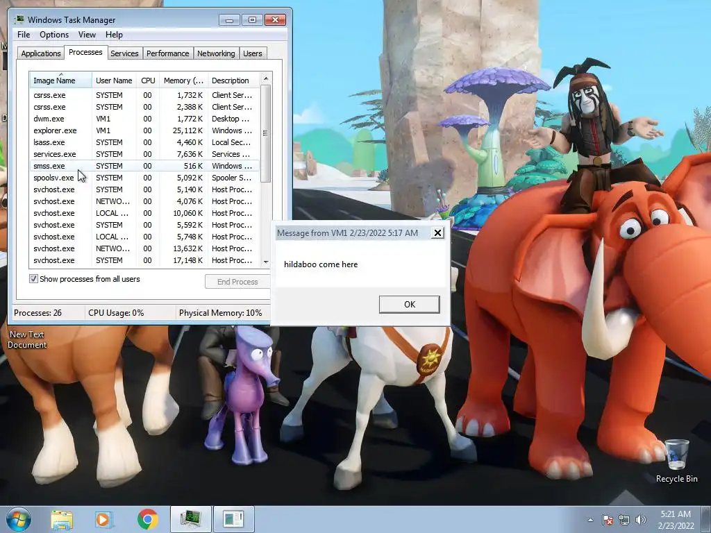This screenshot has width=711, height=533.
Task: Sort by the CPU column header
Action: click(148, 81)
